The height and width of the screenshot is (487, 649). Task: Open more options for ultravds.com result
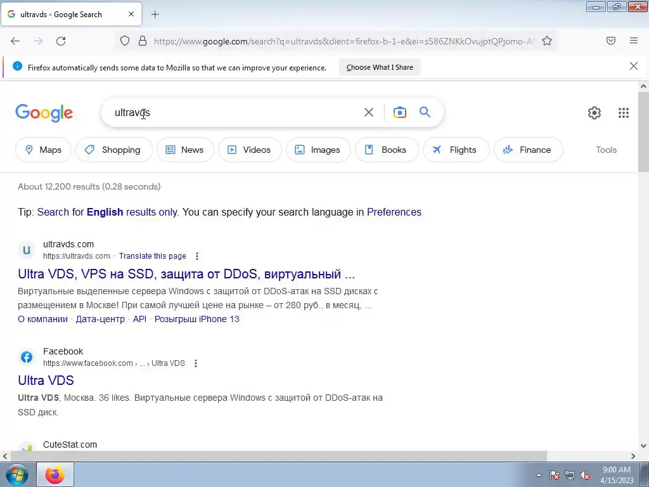point(197,256)
